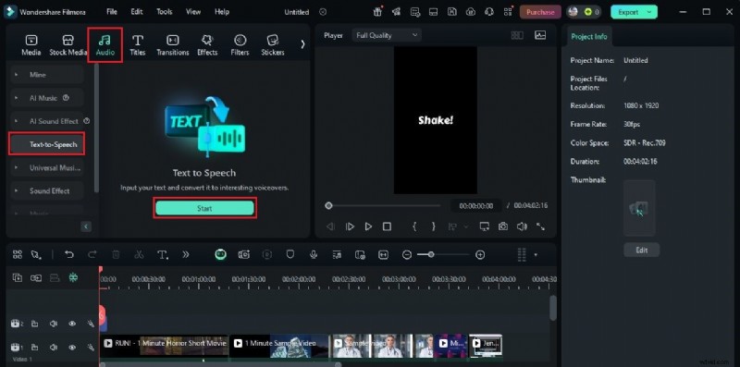
Task: Click the Project Info tab
Action: [x=588, y=36]
